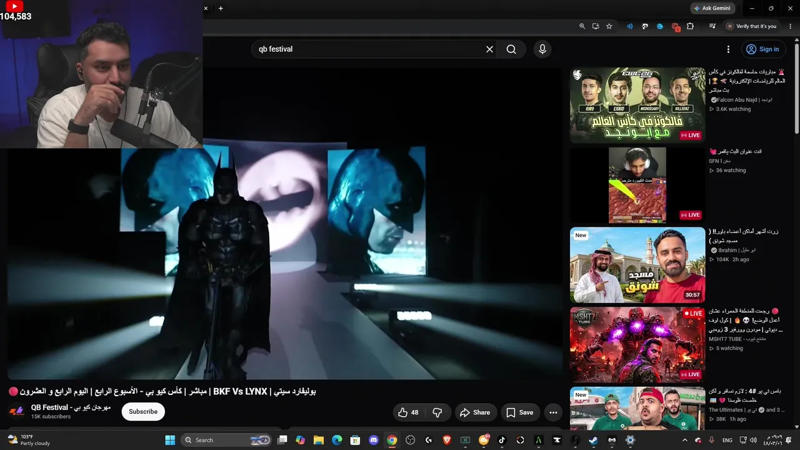Subscribe to the QB Festival channel
The width and height of the screenshot is (800, 450).
143,412
